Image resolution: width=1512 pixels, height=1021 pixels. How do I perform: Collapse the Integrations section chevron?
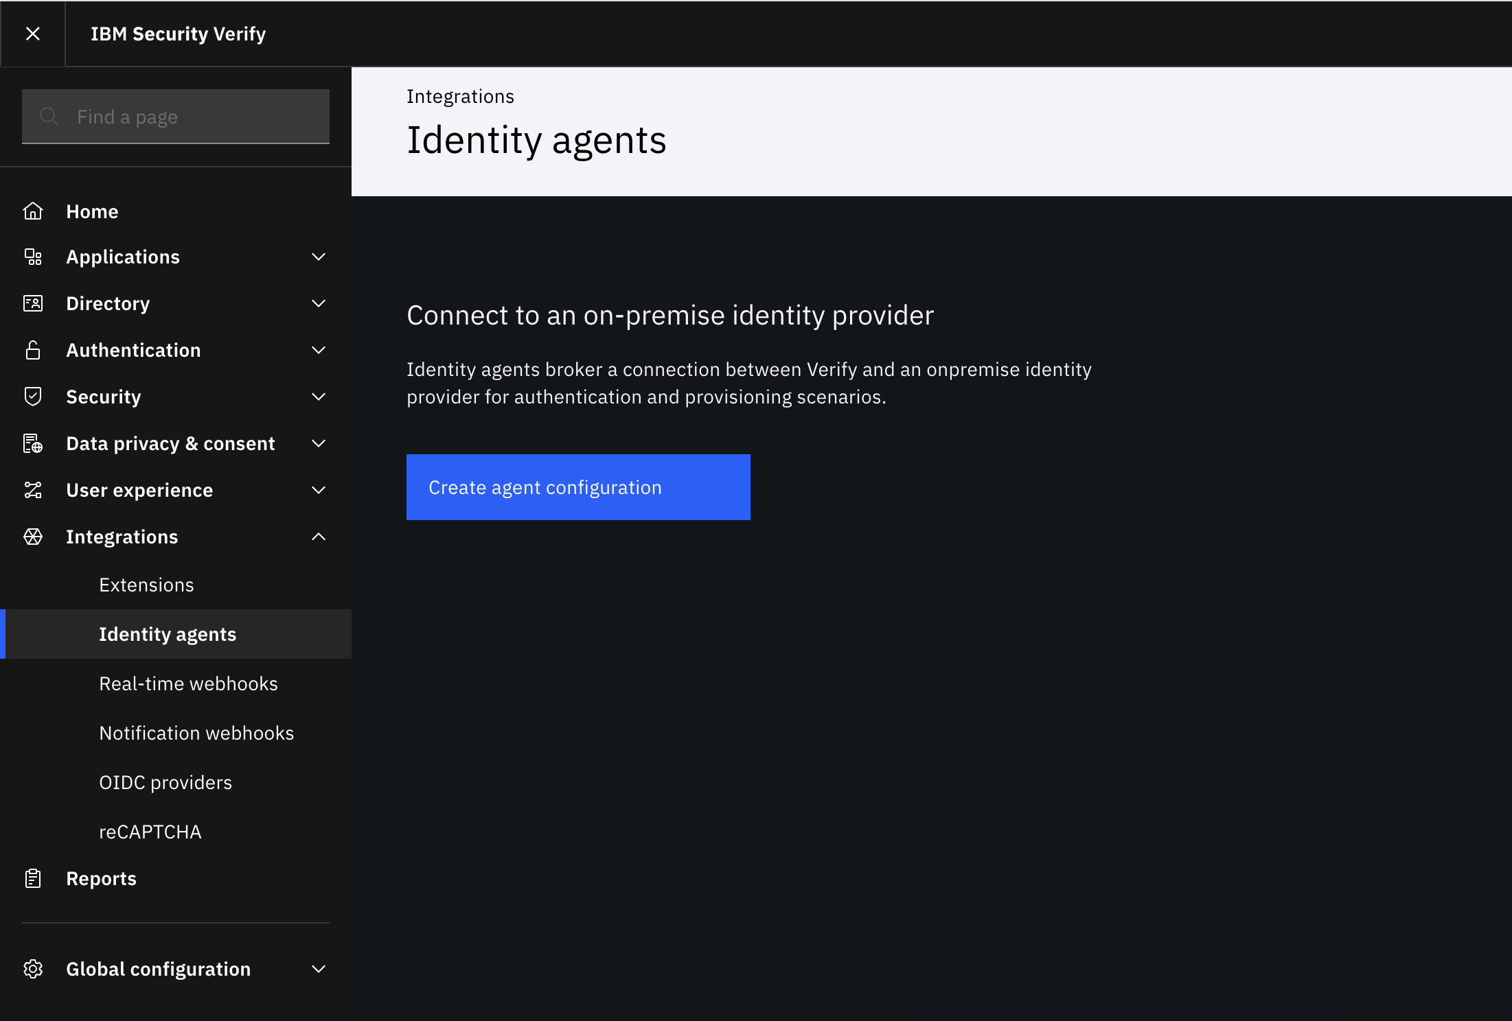point(319,537)
